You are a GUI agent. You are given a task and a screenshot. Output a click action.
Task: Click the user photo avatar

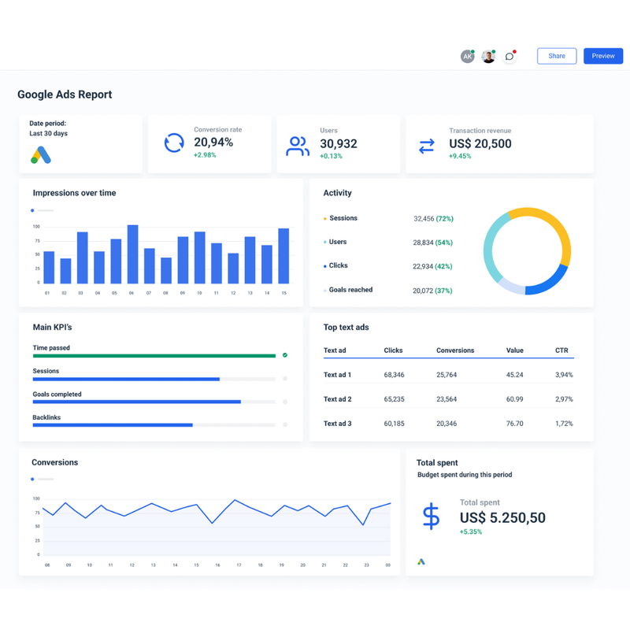[x=488, y=57]
